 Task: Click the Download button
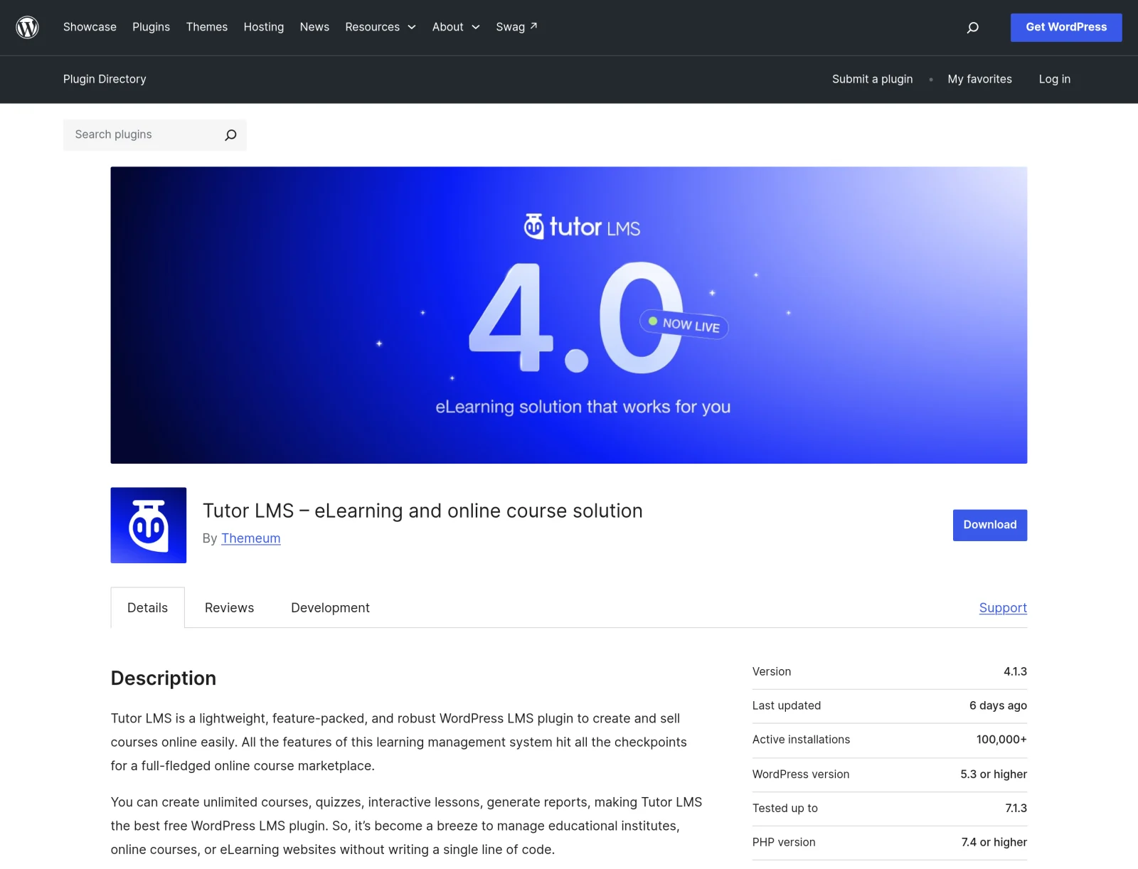coord(990,525)
